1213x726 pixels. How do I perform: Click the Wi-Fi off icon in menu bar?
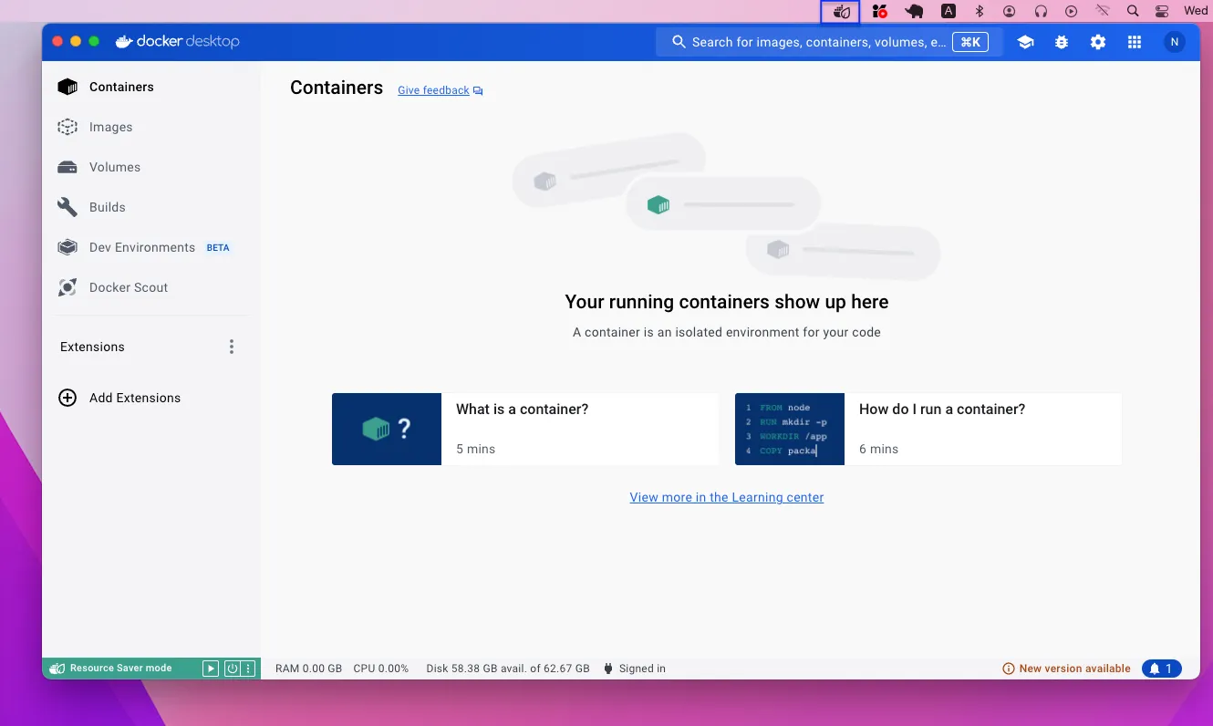[1102, 12]
